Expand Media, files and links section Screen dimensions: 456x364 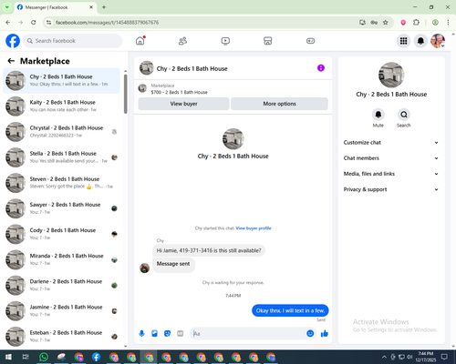pos(391,174)
